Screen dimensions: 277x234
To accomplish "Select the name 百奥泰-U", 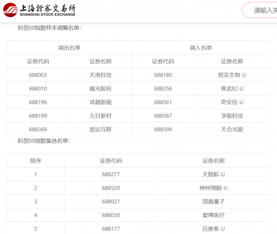I will click(x=213, y=229).
